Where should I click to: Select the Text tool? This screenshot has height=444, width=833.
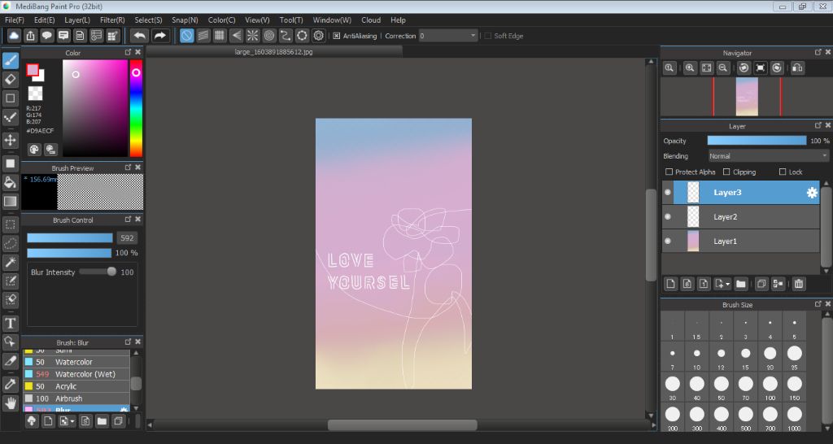coord(10,323)
